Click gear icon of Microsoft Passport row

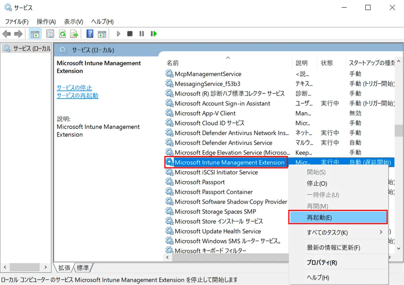[x=169, y=182]
